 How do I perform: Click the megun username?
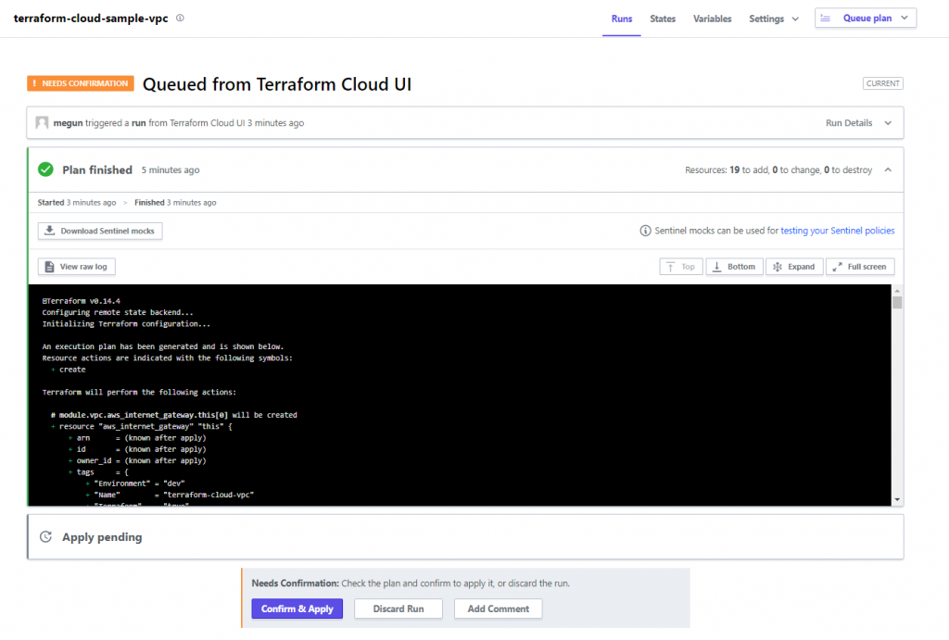coord(68,123)
